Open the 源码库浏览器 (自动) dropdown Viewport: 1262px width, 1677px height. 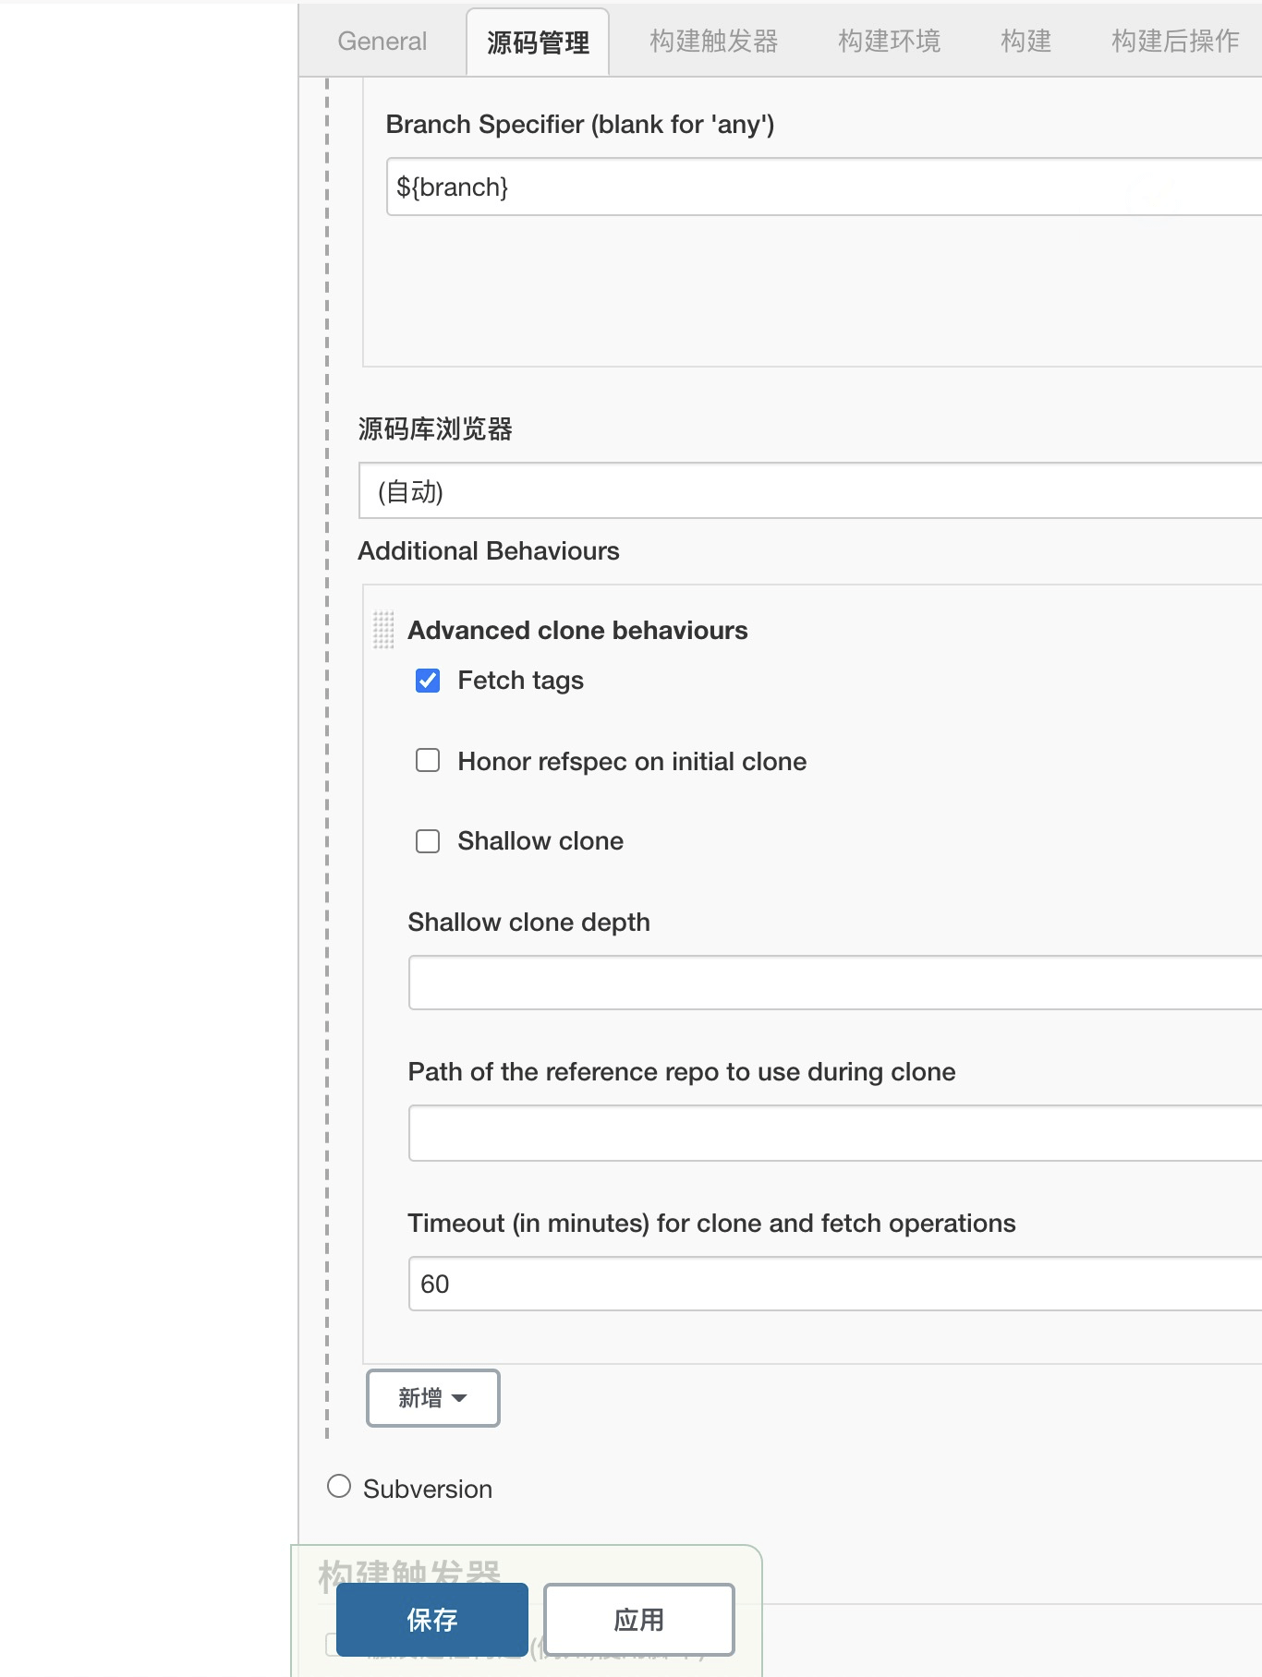810,490
